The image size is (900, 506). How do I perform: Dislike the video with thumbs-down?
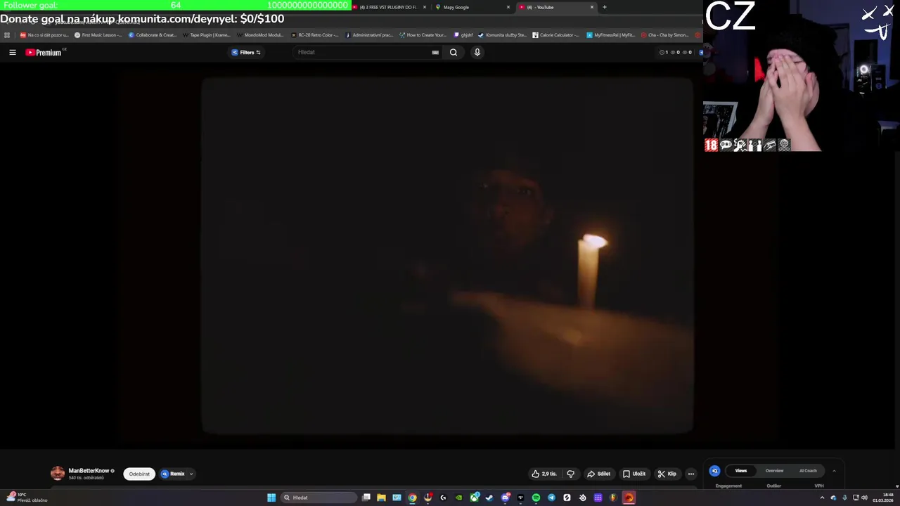pyautogui.click(x=570, y=474)
